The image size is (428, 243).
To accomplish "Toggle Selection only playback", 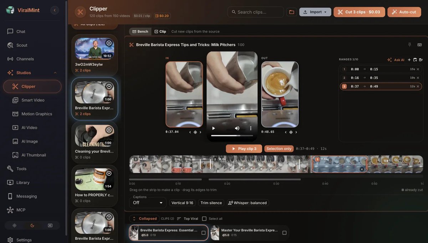I will pyautogui.click(x=279, y=149).
